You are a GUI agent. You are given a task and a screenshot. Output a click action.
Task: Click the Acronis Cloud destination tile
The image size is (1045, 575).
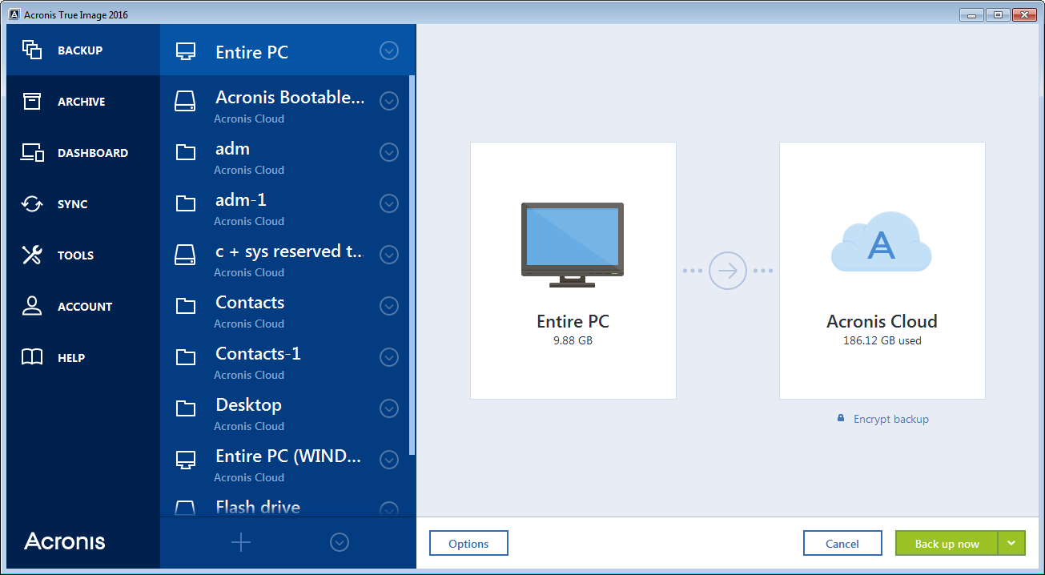click(882, 271)
